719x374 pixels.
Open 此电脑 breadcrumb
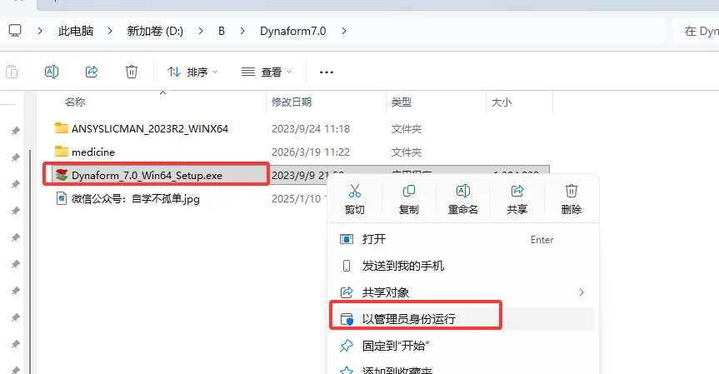76,31
